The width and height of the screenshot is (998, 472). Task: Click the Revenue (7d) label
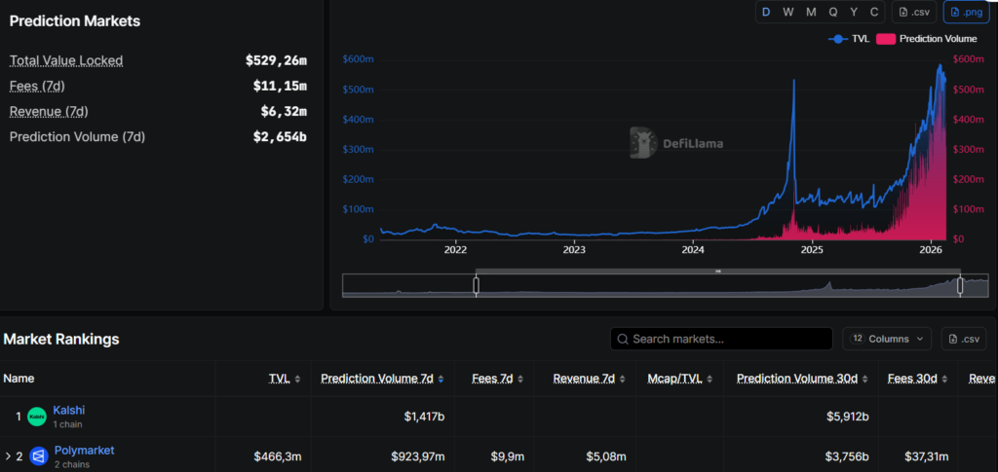(49, 112)
